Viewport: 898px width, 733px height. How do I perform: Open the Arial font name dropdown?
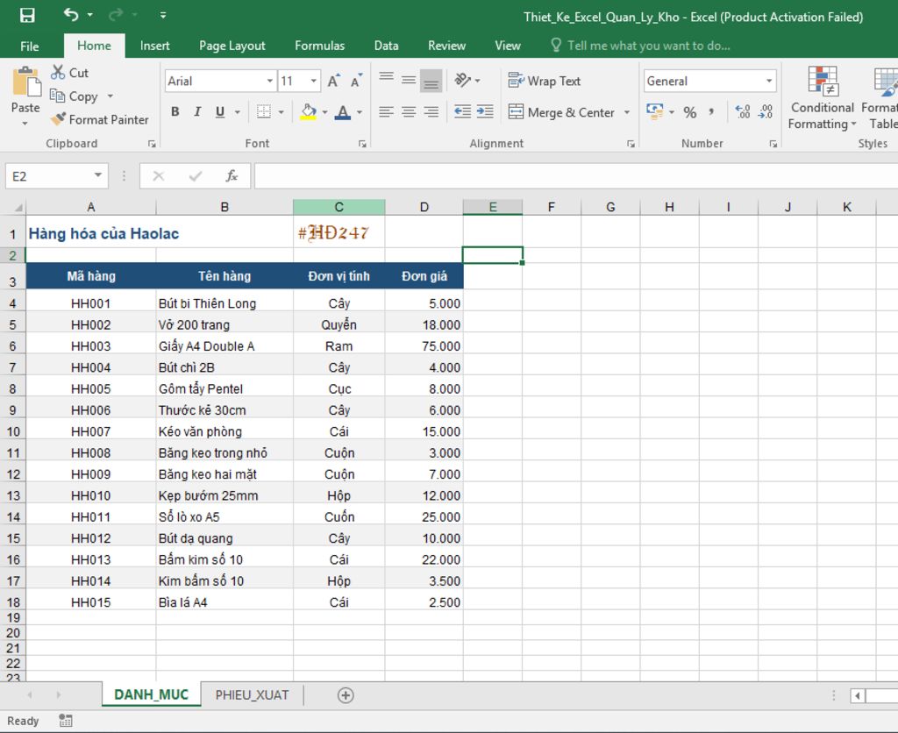click(270, 81)
